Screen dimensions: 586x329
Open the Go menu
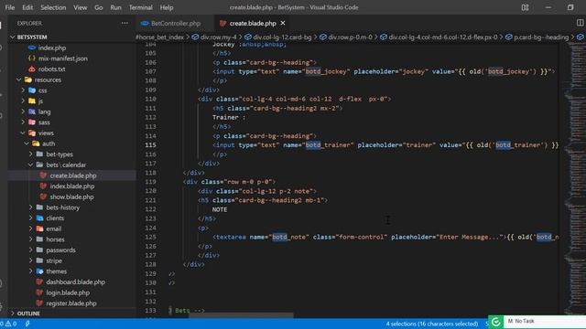(98, 7)
